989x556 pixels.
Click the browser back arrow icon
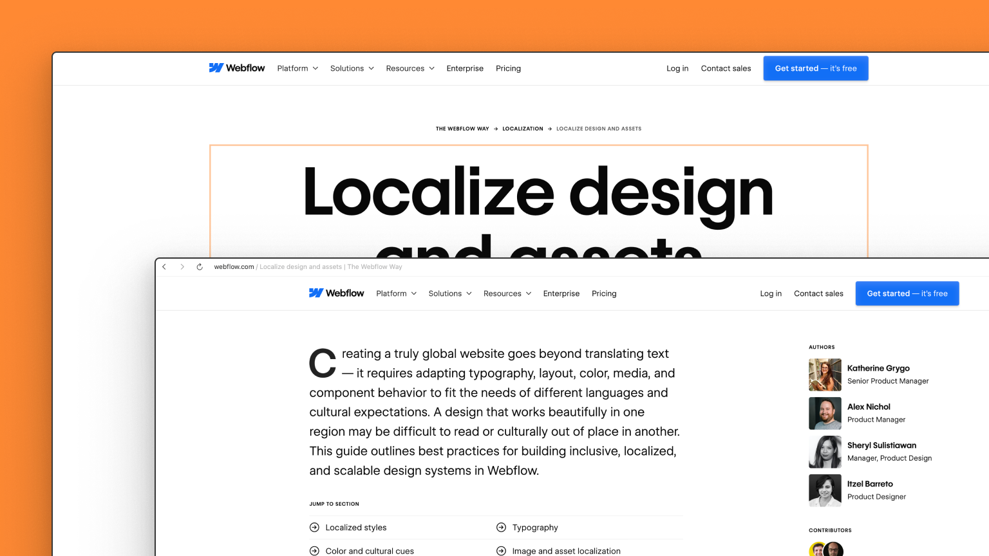(x=164, y=266)
